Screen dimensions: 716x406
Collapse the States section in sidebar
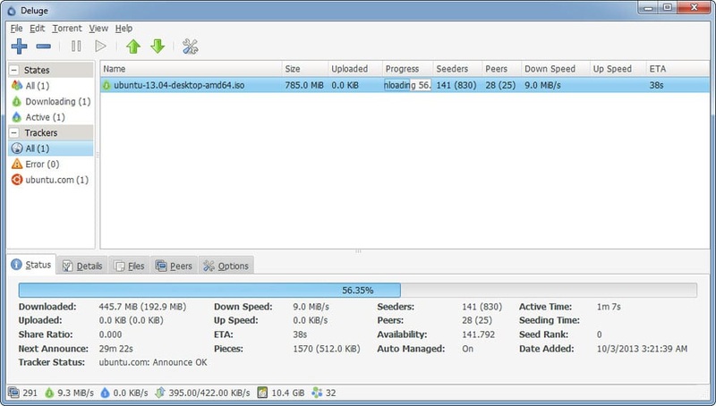pos(15,70)
